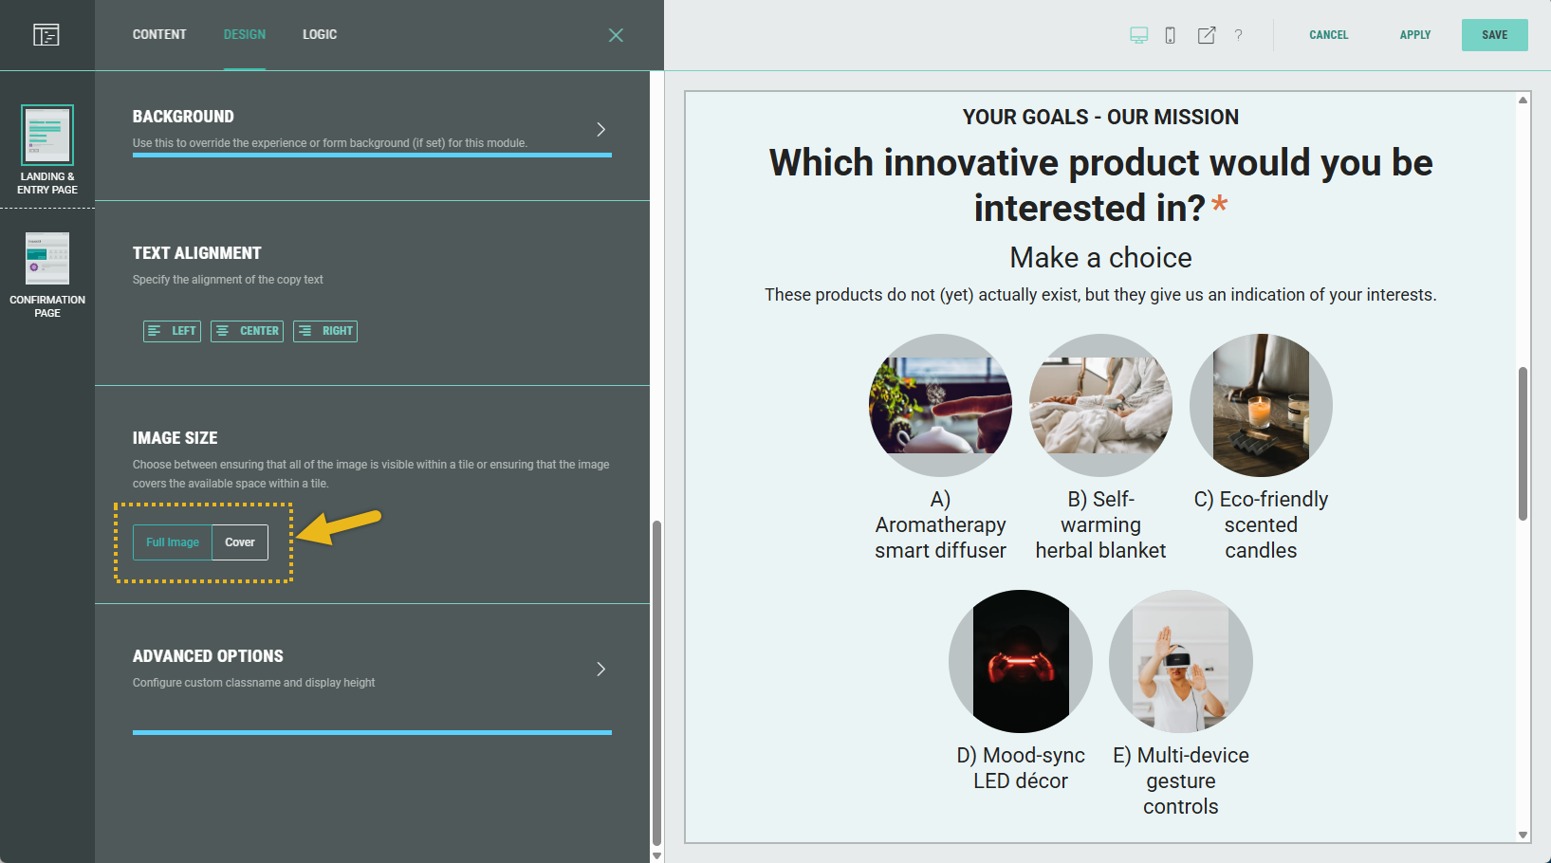Image resolution: width=1551 pixels, height=863 pixels.
Task: Open preview in new window
Action: (x=1206, y=35)
